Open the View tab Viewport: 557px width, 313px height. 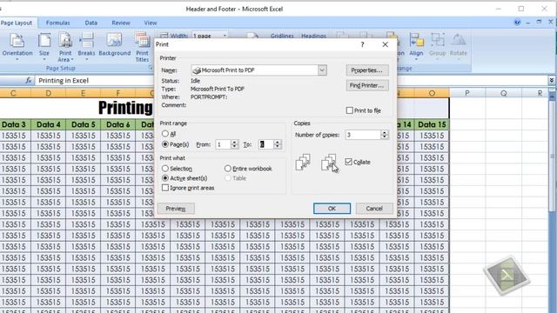pos(151,23)
